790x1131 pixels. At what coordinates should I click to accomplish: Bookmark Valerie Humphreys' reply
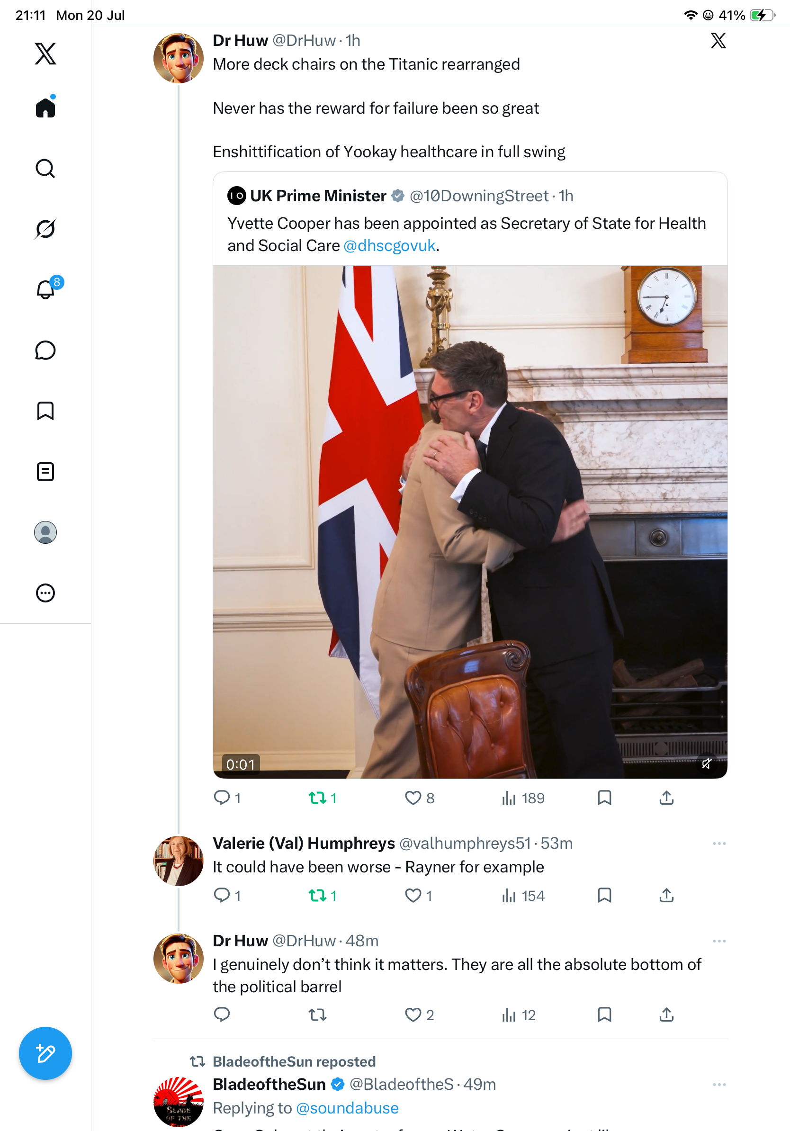[604, 895]
